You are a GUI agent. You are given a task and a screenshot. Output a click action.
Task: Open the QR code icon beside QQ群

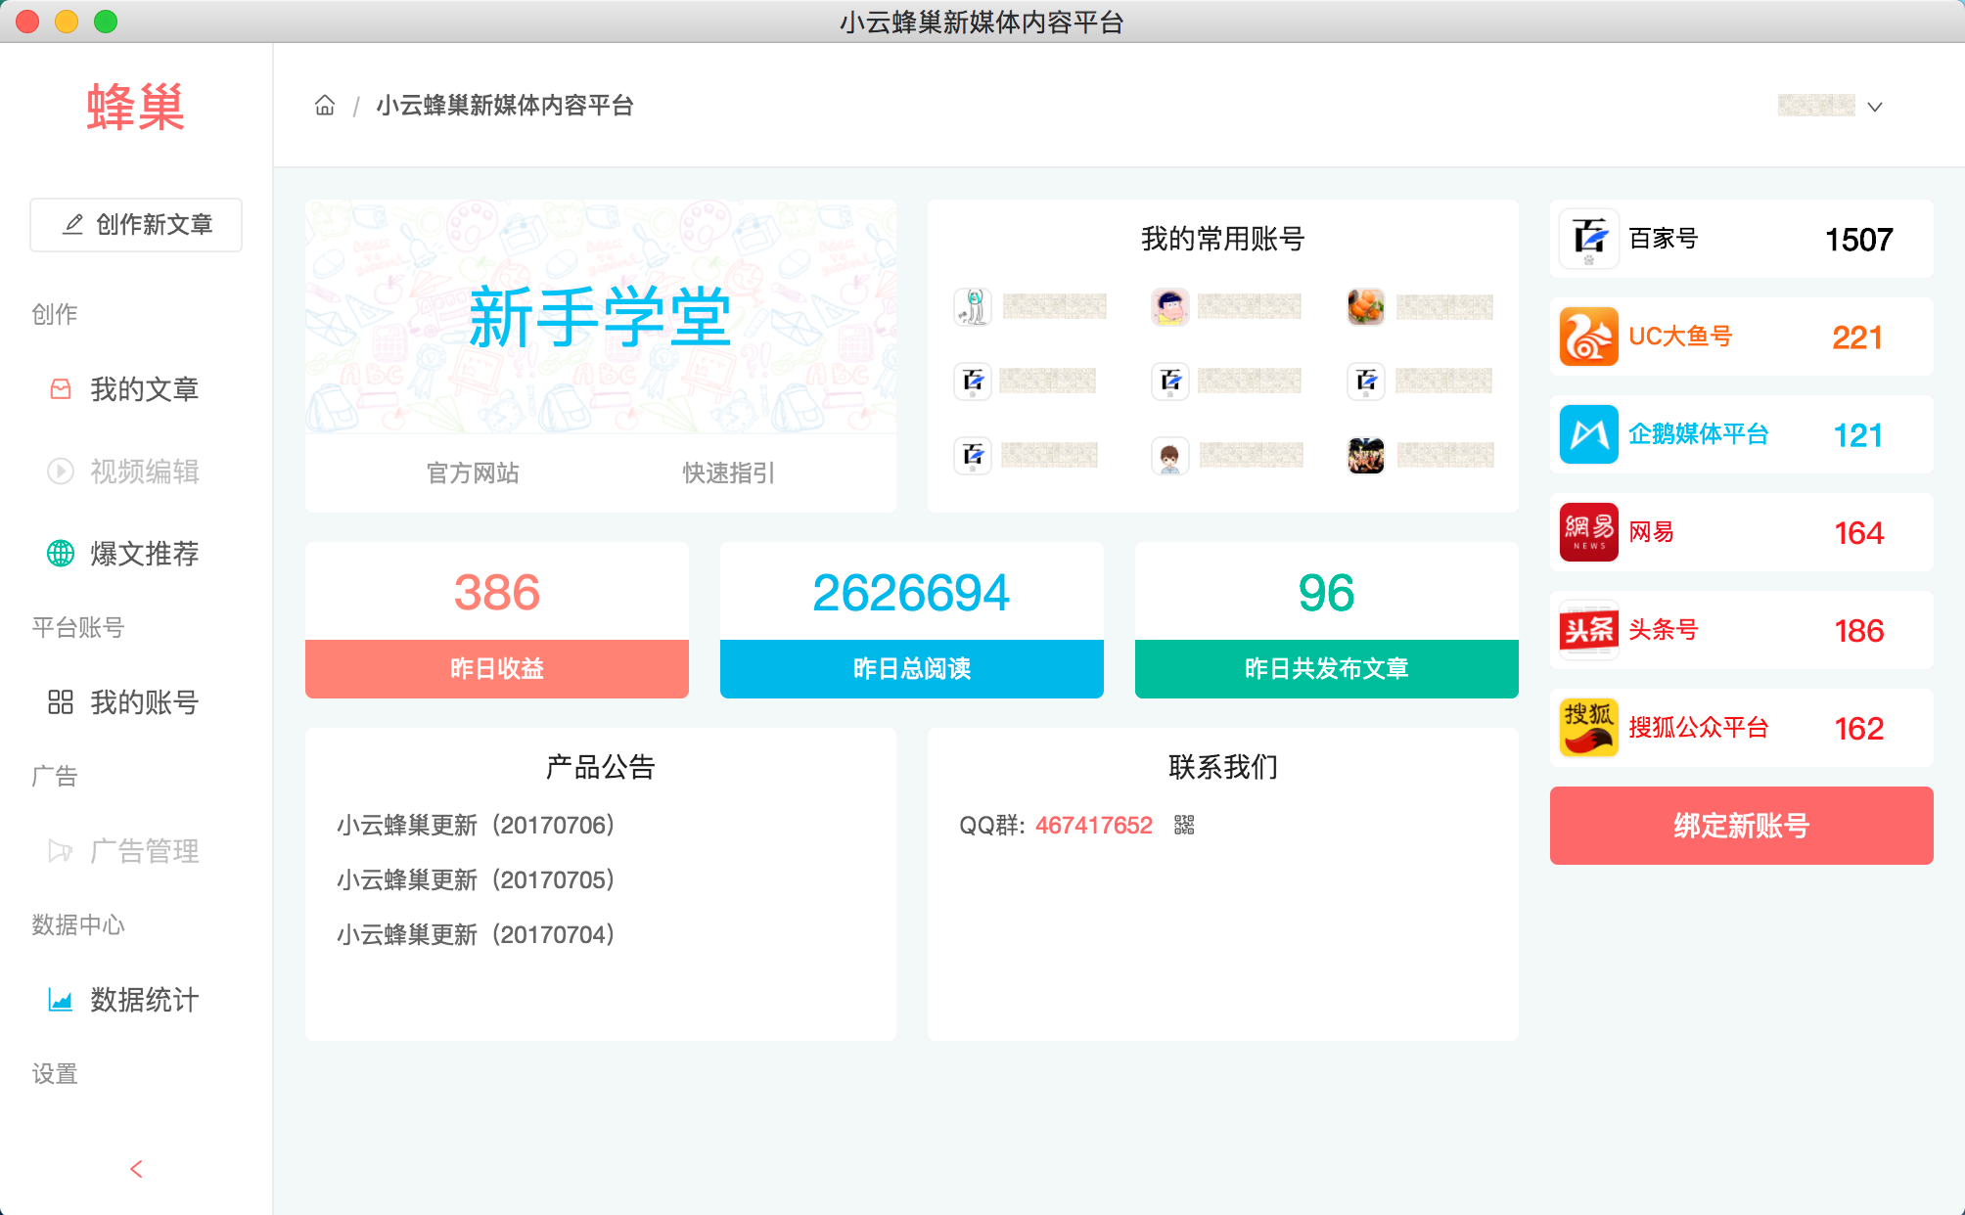tap(1184, 825)
